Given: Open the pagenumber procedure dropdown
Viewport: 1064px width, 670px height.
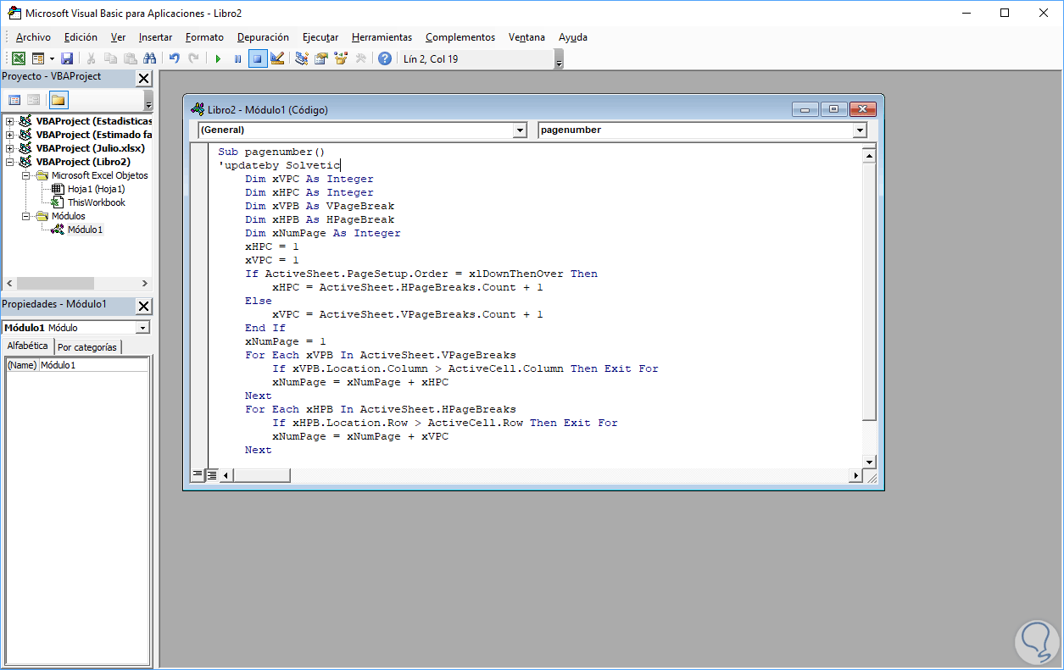Looking at the screenshot, I should (x=860, y=130).
